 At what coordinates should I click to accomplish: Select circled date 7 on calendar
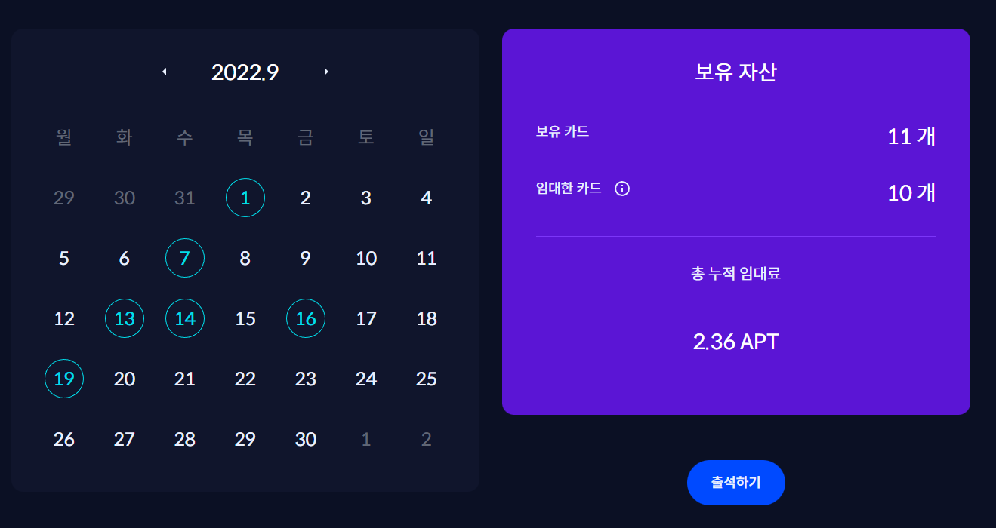point(185,258)
